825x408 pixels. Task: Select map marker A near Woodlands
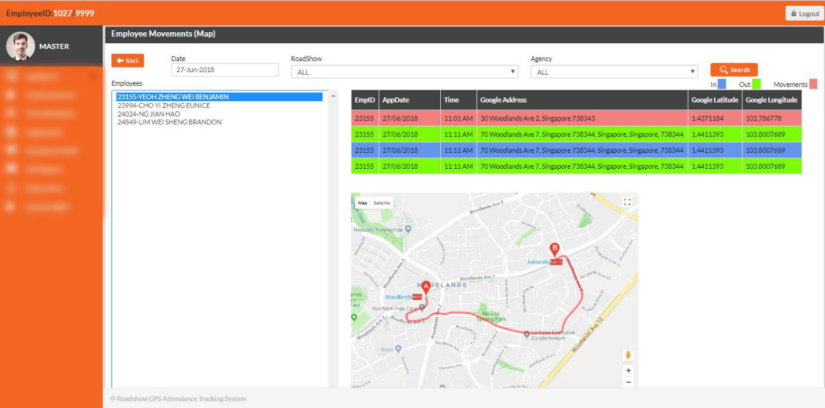(x=425, y=287)
